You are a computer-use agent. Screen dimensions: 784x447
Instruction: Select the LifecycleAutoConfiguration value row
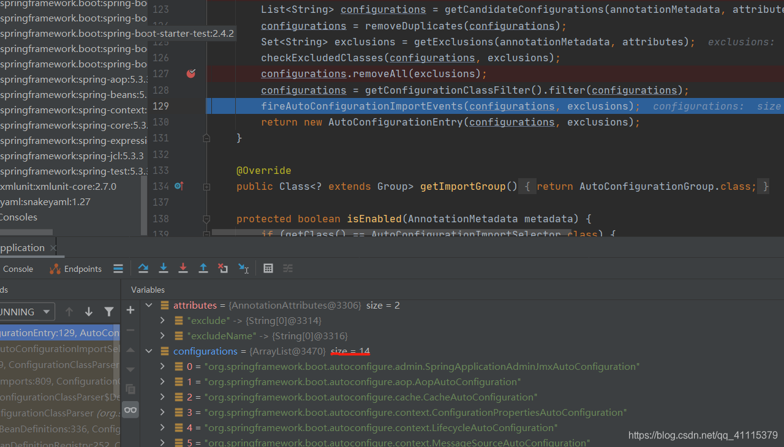pos(381,427)
